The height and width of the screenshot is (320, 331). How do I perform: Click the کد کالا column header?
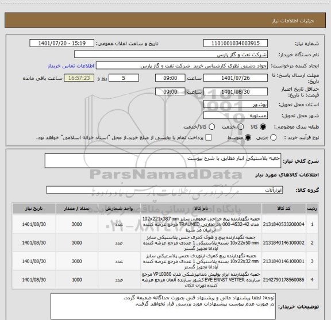(x=284, y=209)
